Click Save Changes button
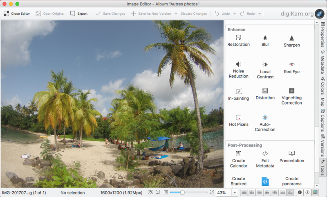The width and height of the screenshot is (327, 197). 110,14
